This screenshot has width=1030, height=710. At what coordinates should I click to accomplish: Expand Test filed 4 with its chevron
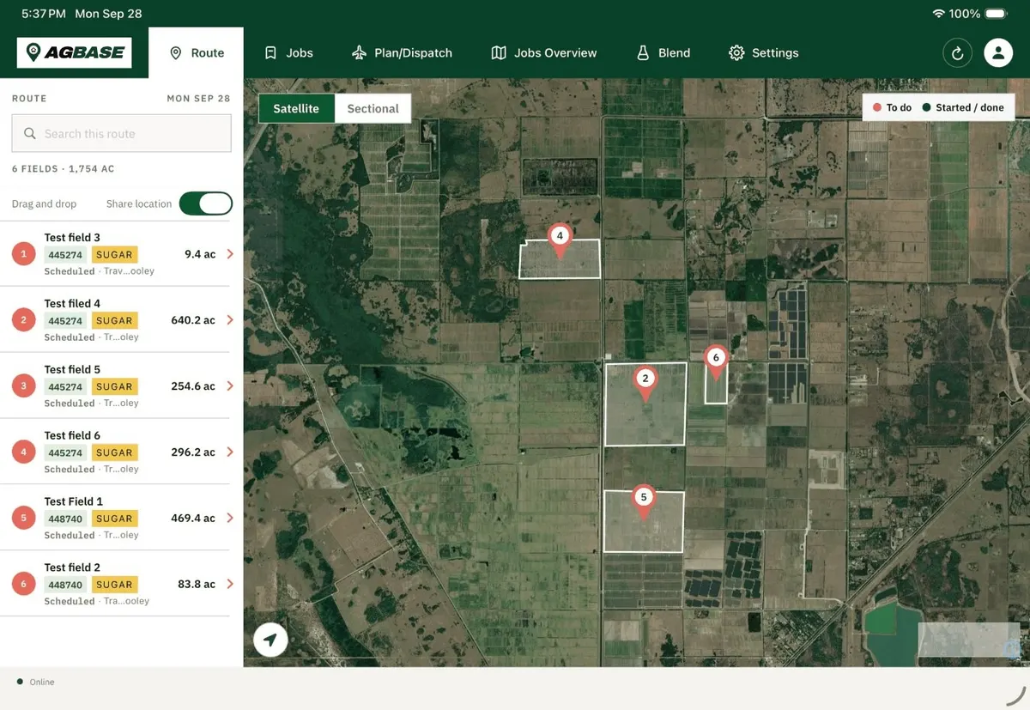click(x=230, y=320)
